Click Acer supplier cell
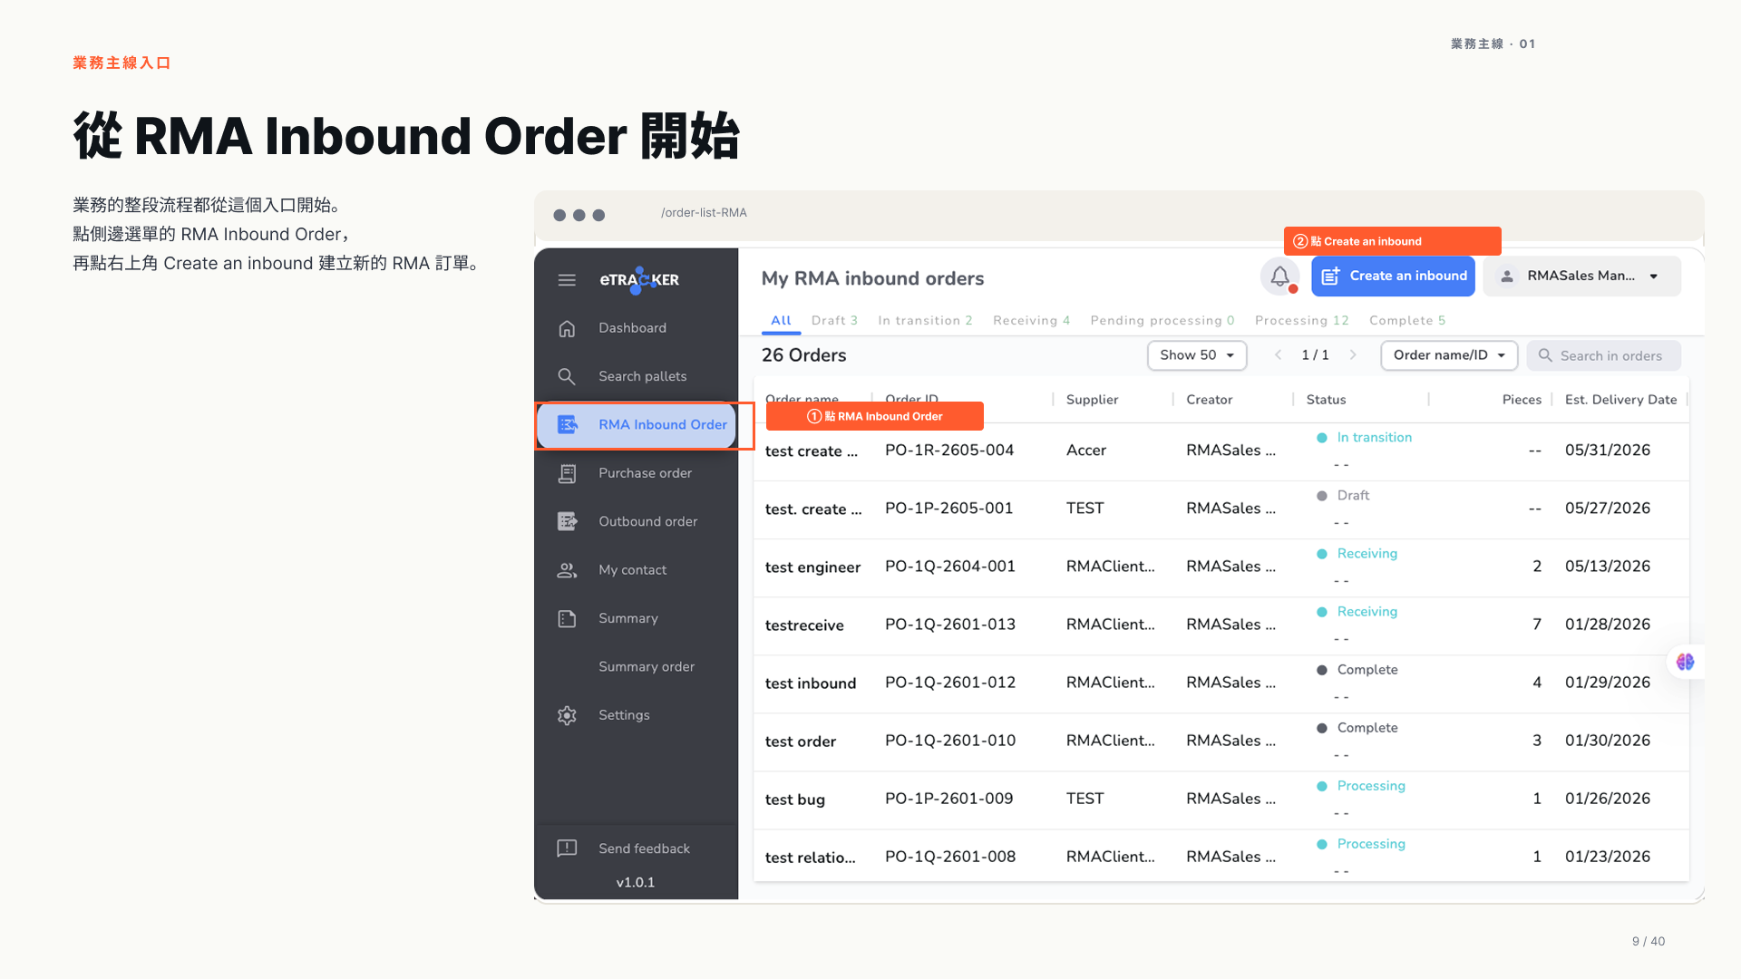The height and width of the screenshot is (979, 1741). point(1086,451)
